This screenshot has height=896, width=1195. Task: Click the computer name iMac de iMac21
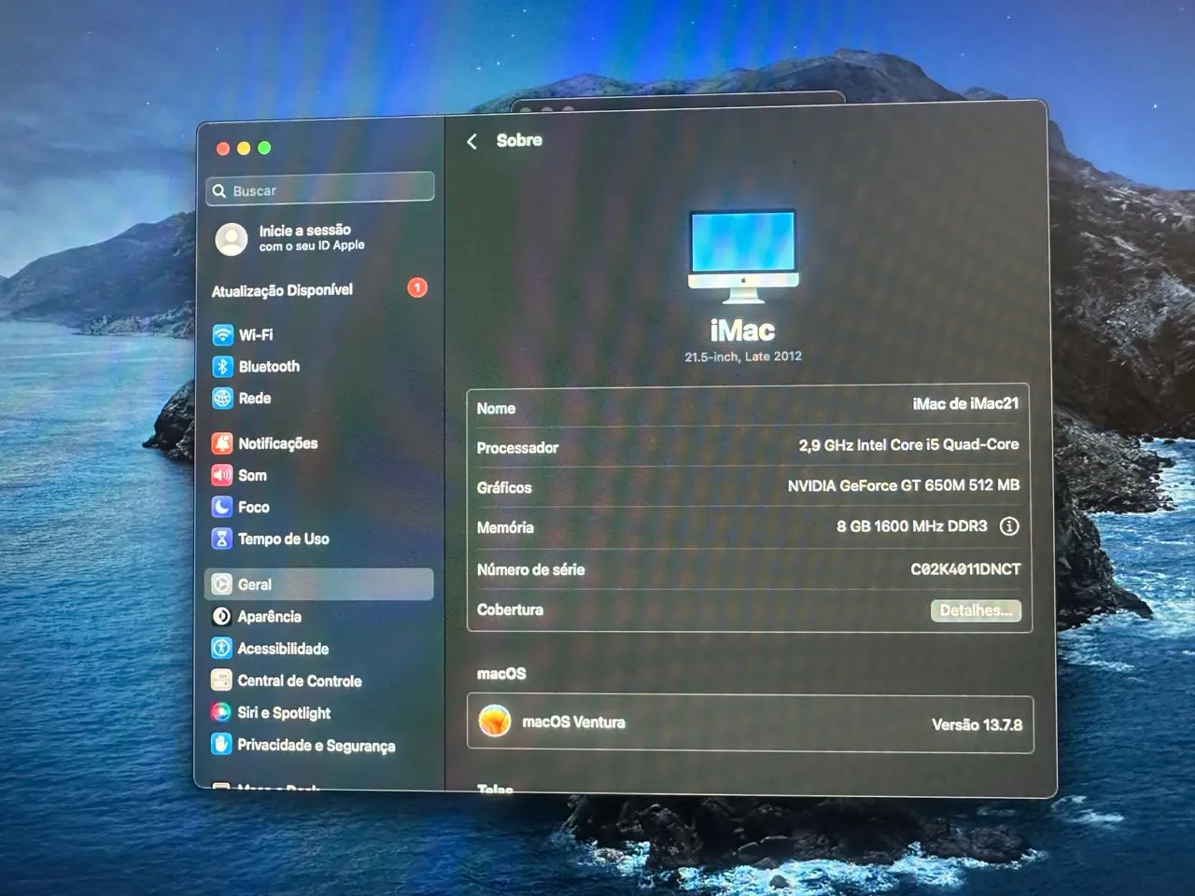(x=965, y=404)
